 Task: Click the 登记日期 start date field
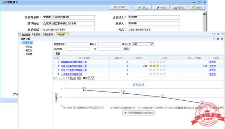pyautogui.click(x=77, y=49)
